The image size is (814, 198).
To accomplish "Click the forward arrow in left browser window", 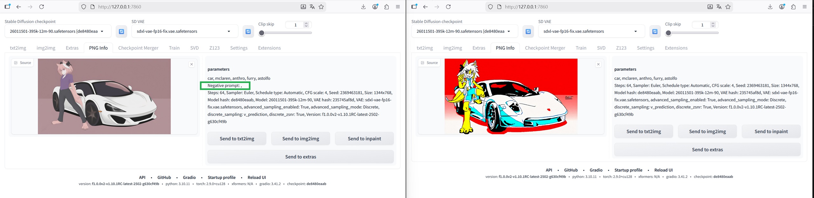I will pyautogui.click(x=30, y=7).
